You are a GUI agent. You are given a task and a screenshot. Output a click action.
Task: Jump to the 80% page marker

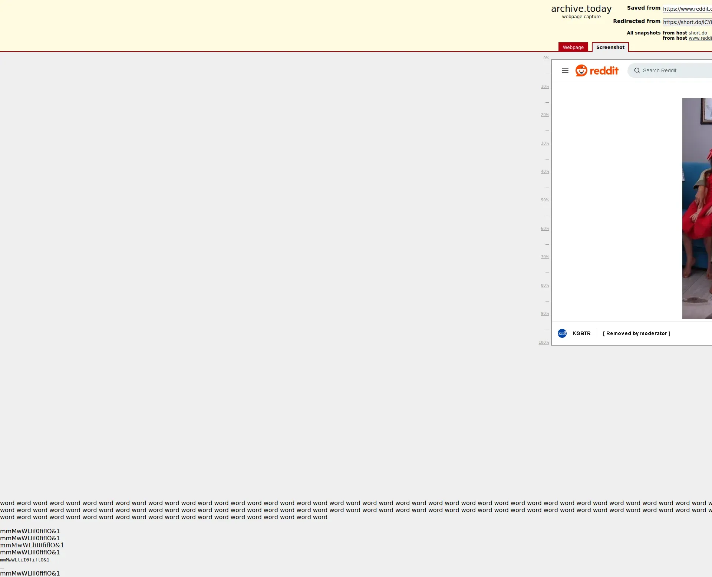(x=545, y=285)
